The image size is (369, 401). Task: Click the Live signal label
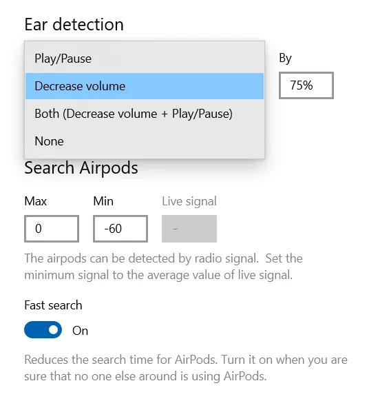189,201
